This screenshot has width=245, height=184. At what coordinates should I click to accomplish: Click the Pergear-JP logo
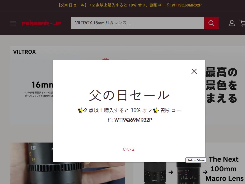[41, 23]
